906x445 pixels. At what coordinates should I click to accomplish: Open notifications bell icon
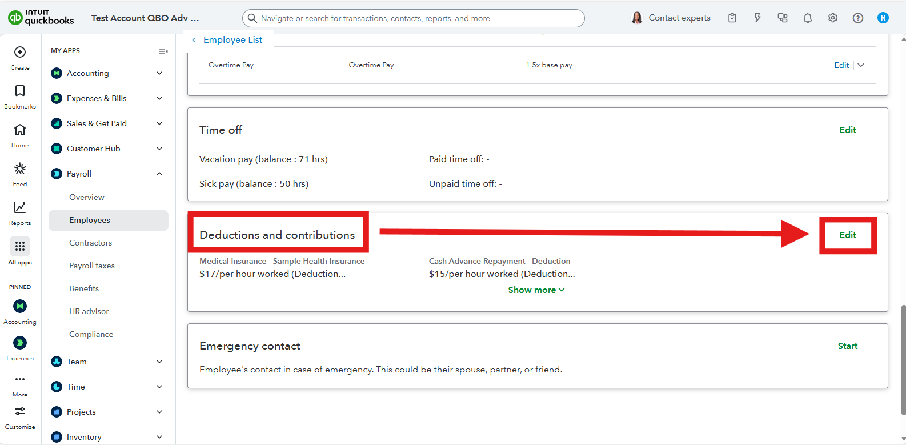click(807, 18)
